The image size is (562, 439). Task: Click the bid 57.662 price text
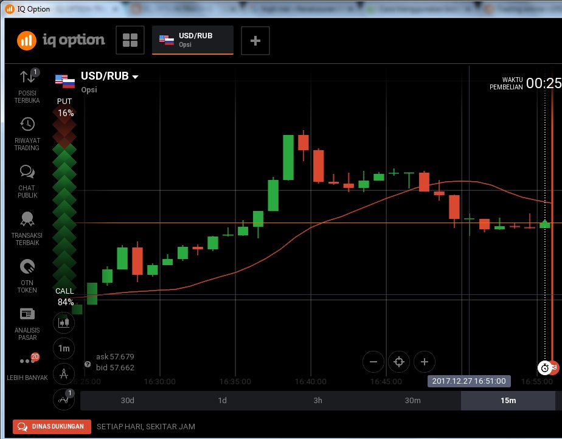coord(115,367)
